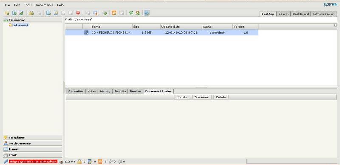Expand the E-mail panel
This screenshot has height=165, width=340.
(33, 149)
